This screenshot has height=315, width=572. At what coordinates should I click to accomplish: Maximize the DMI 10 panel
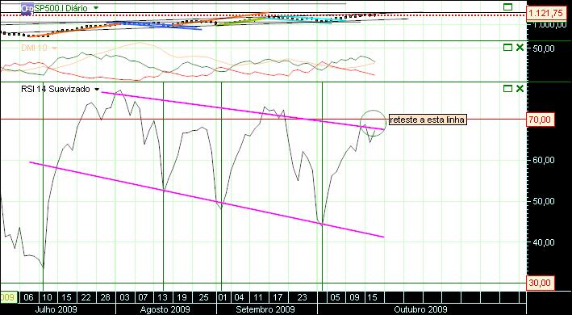[x=507, y=48]
